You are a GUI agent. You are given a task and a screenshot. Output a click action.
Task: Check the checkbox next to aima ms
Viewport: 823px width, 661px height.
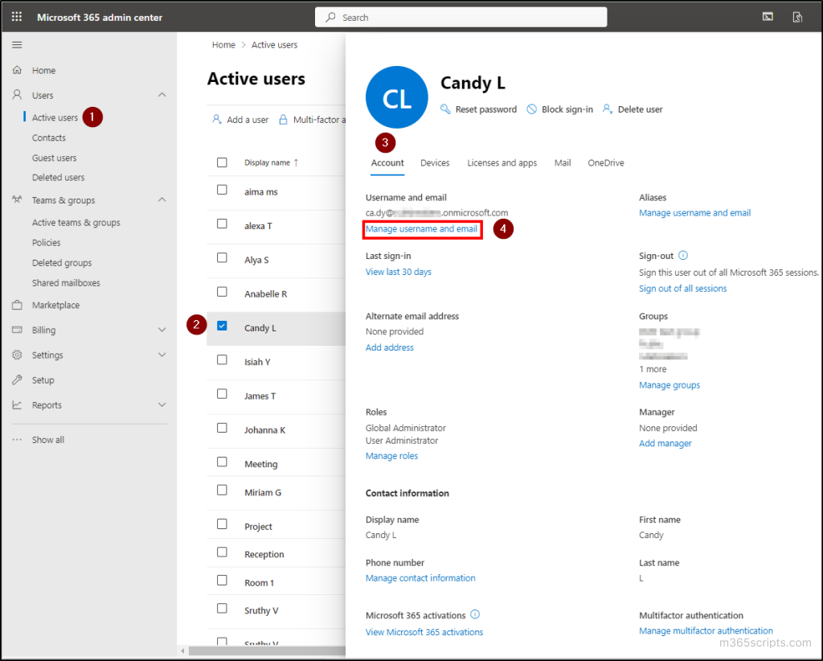click(223, 193)
